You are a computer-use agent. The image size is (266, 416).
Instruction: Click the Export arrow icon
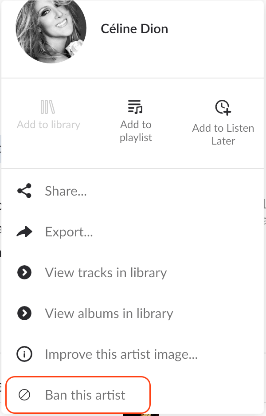pos(24,232)
